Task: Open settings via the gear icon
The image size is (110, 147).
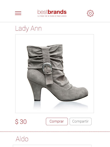Action: [90, 13]
